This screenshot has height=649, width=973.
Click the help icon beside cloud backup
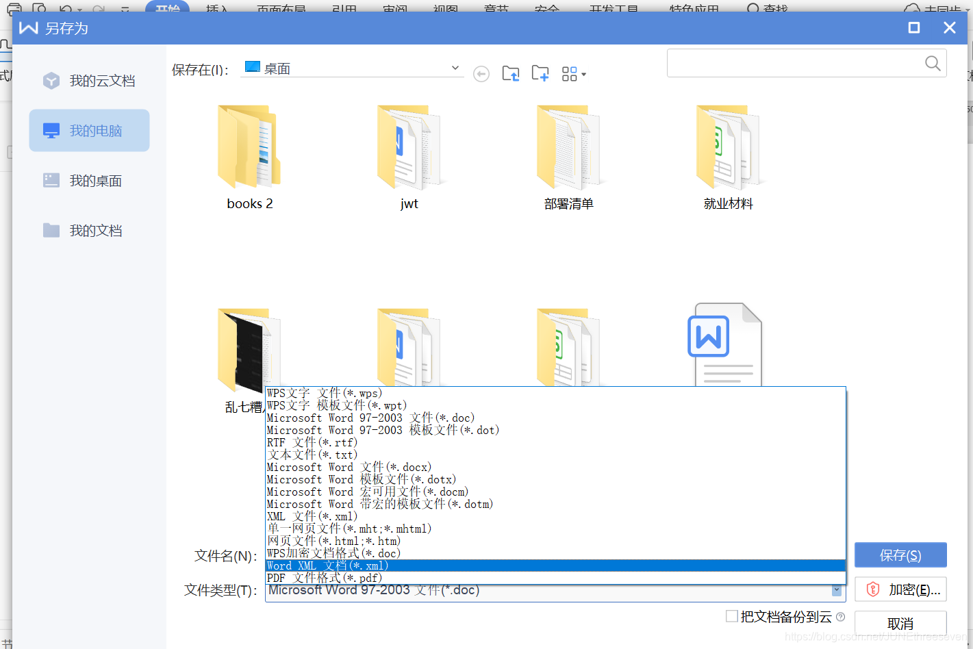pos(841,617)
